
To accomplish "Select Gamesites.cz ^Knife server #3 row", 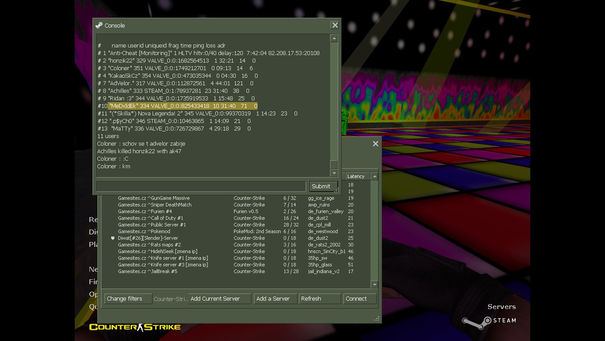I will (236, 265).
